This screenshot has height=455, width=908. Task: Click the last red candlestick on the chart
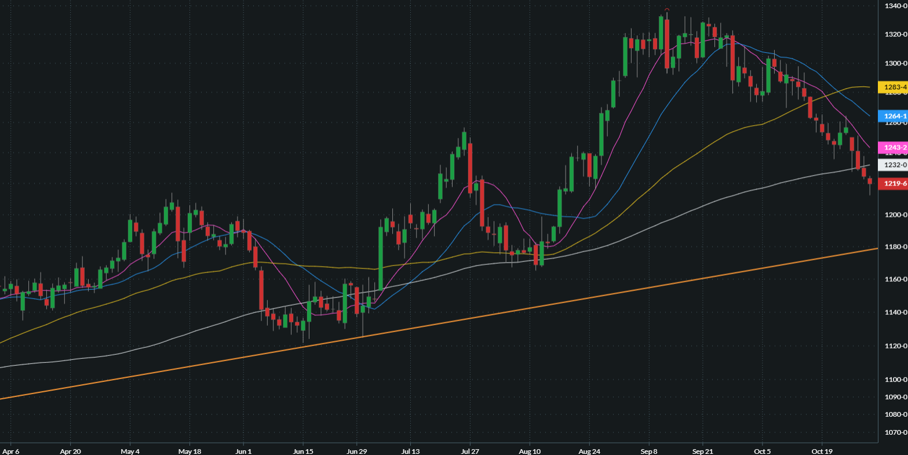870,181
